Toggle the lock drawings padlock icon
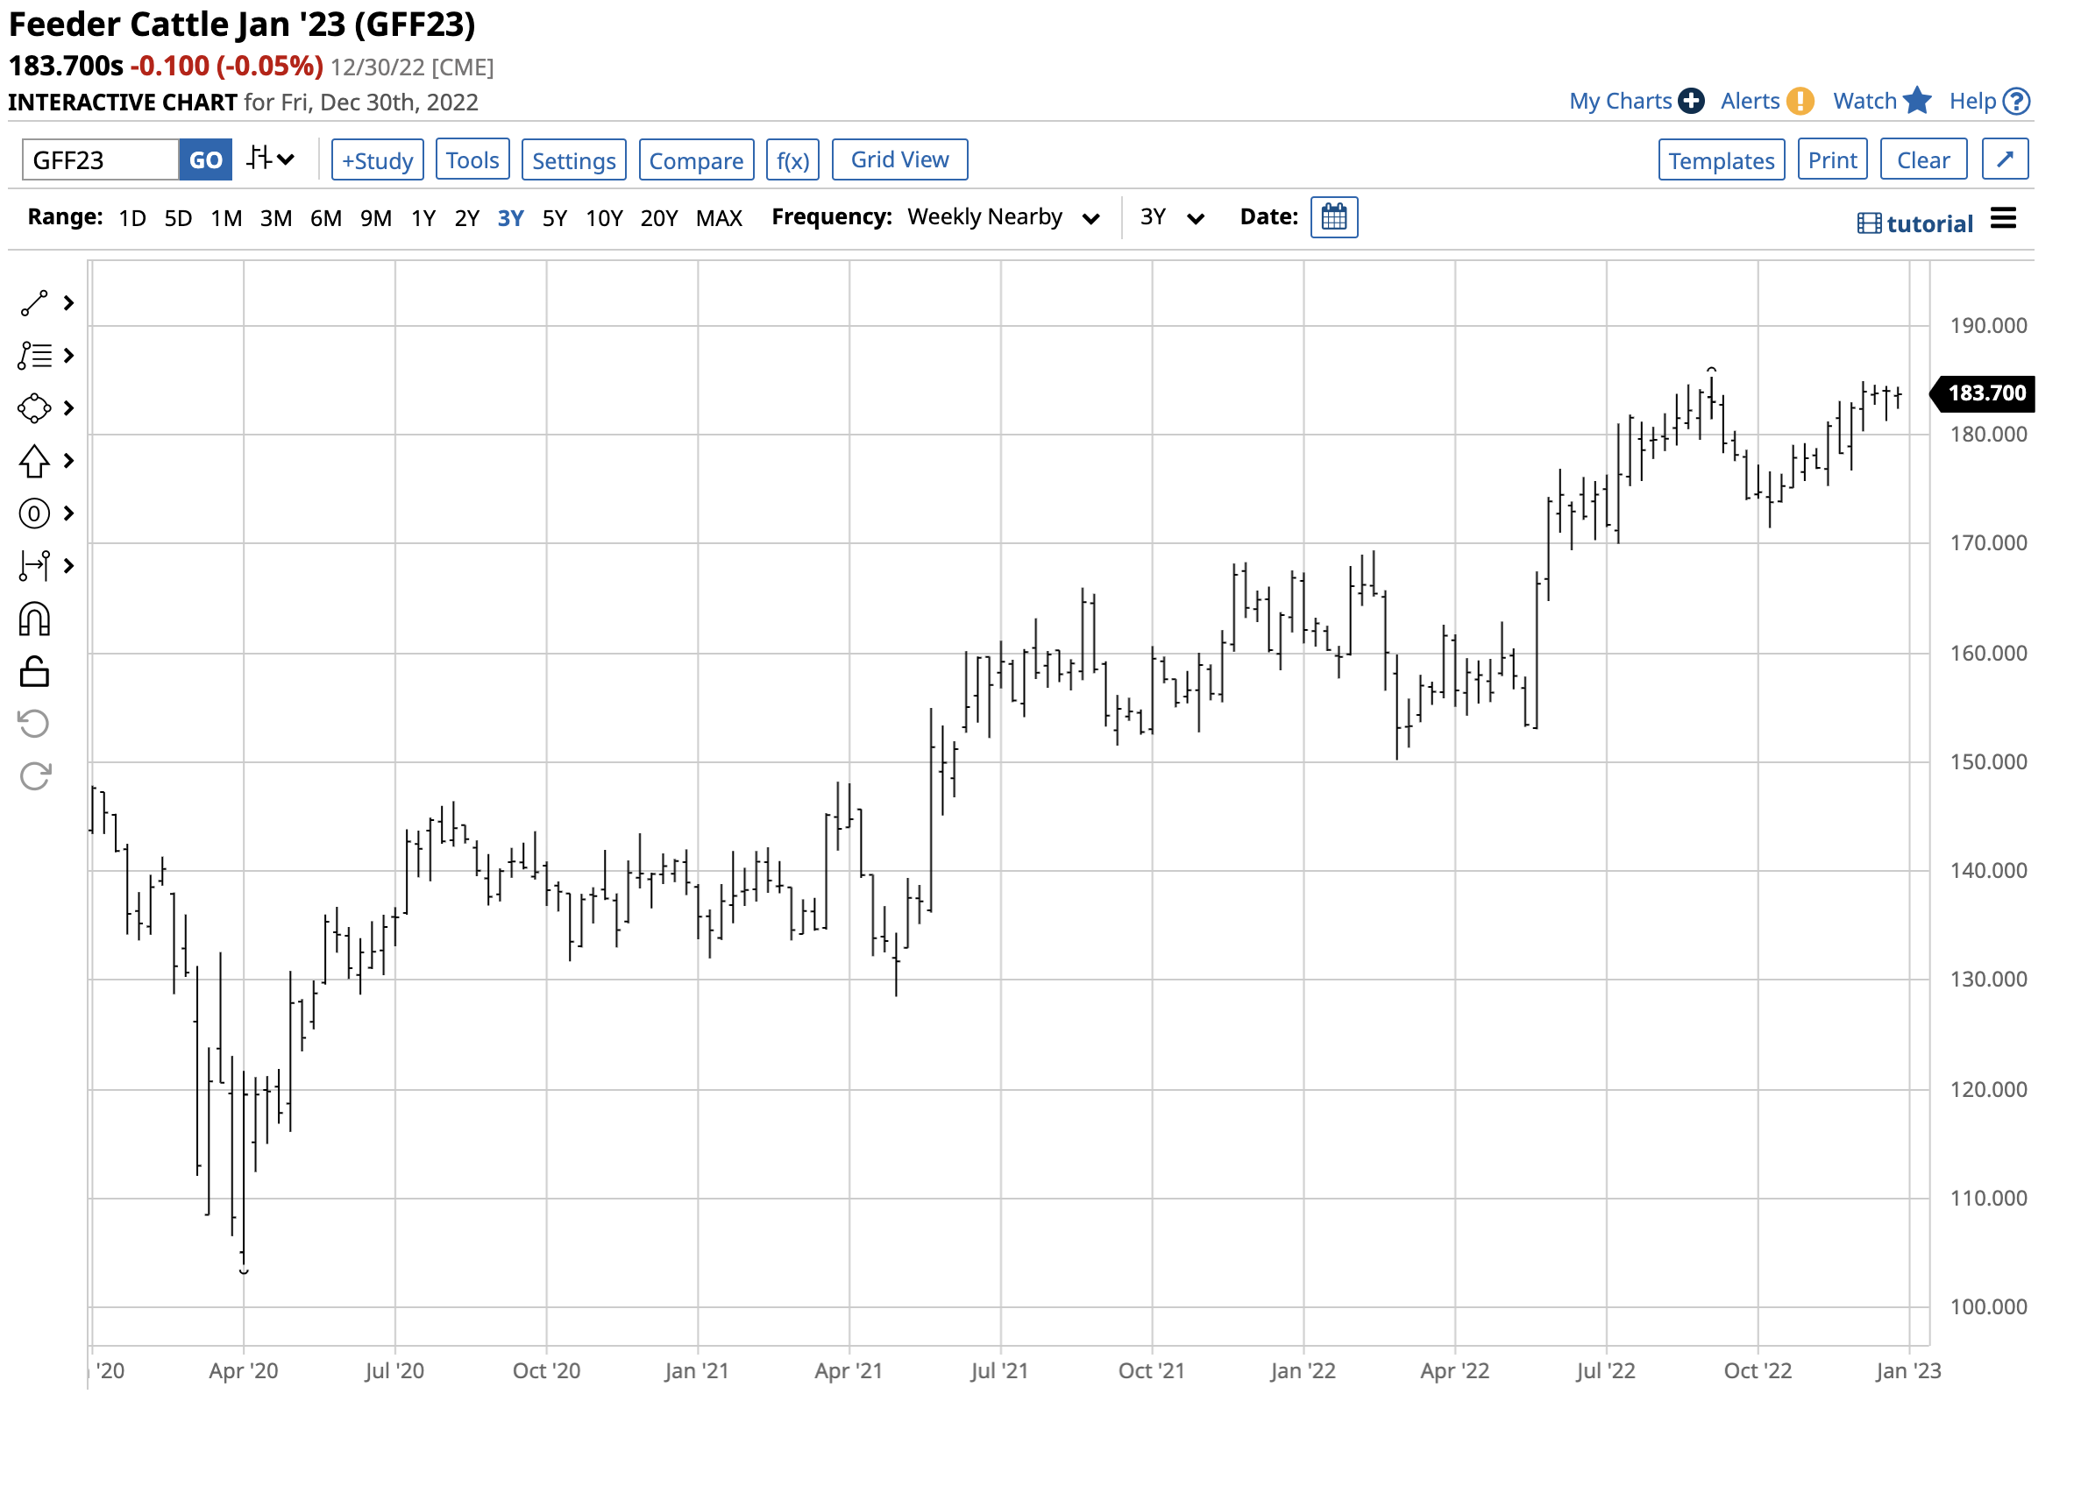Image resolution: width=2081 pixels, height=1486 pixels. pyautogui.click(x=34, y=673)
